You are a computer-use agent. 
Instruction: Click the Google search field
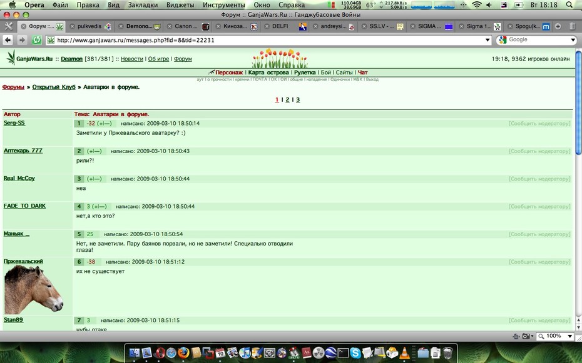tap(538, 40)
